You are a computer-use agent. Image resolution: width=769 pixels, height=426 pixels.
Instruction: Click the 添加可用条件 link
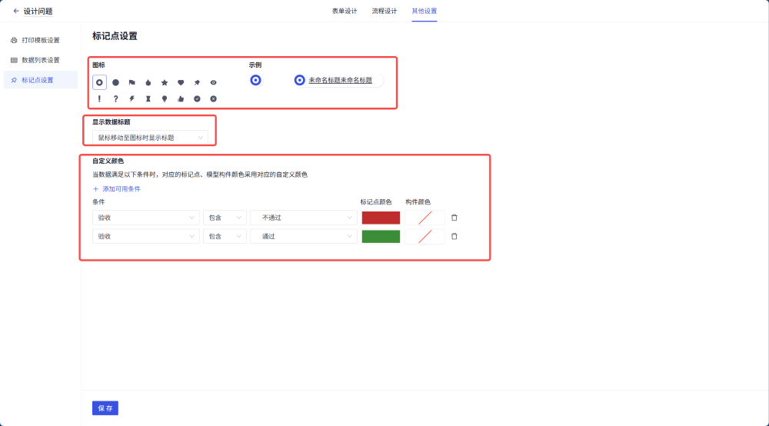pyautogui.click(x=117, y=188)
